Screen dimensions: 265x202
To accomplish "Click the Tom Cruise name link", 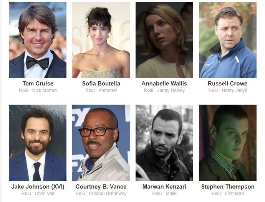I will [38, 84].
